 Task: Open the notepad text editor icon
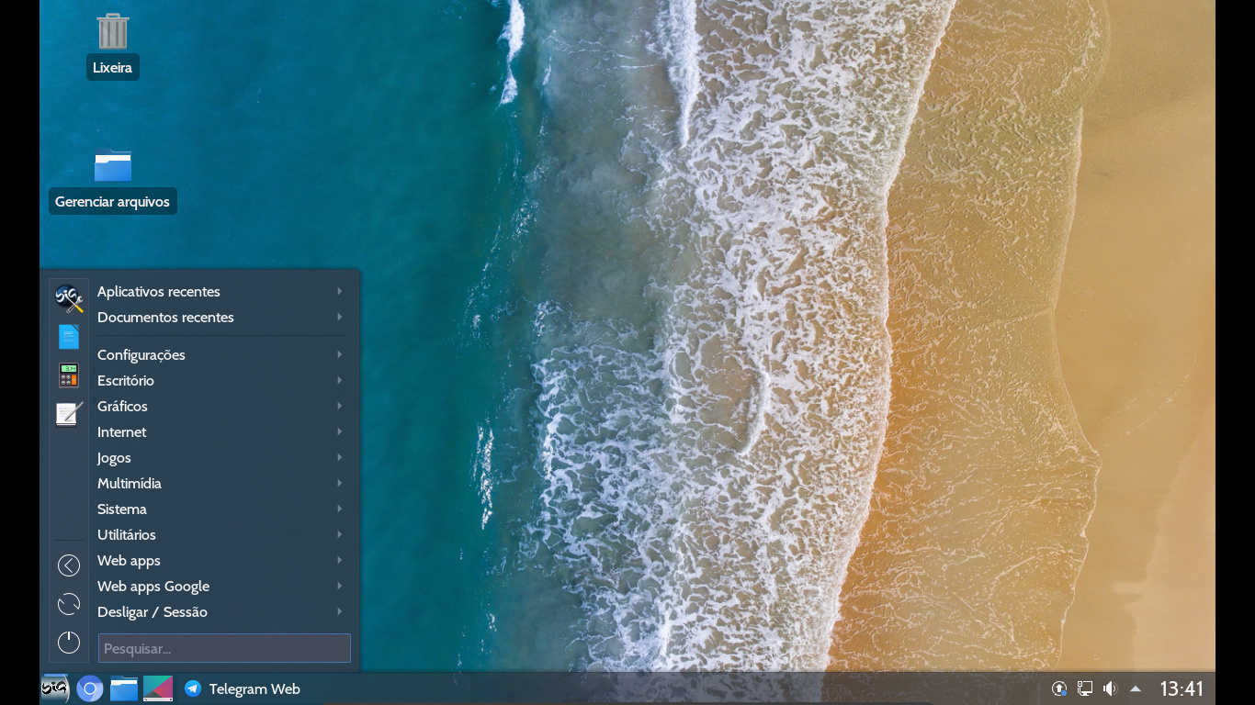pyautogui.click(x=69, y=414)
